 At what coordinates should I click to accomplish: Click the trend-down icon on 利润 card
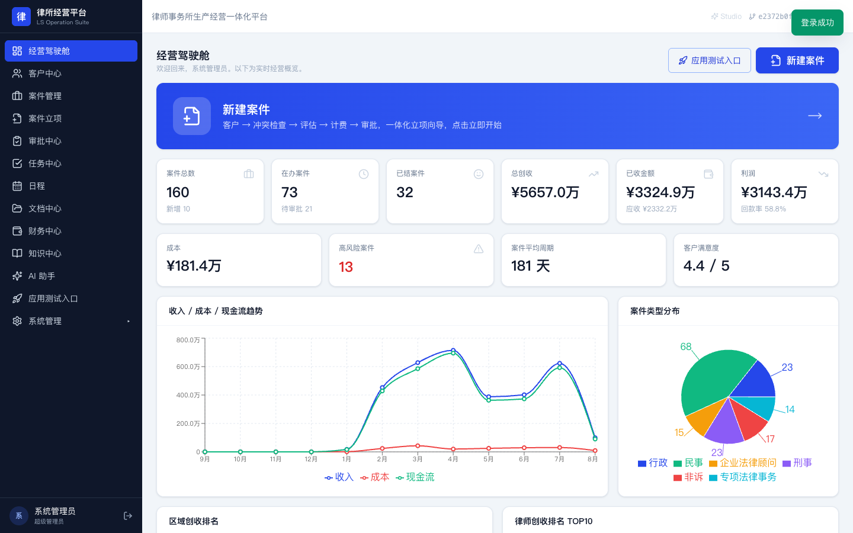[823, 174]
